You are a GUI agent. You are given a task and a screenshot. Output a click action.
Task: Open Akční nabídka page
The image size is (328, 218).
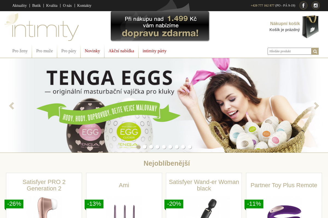point(121,51)
